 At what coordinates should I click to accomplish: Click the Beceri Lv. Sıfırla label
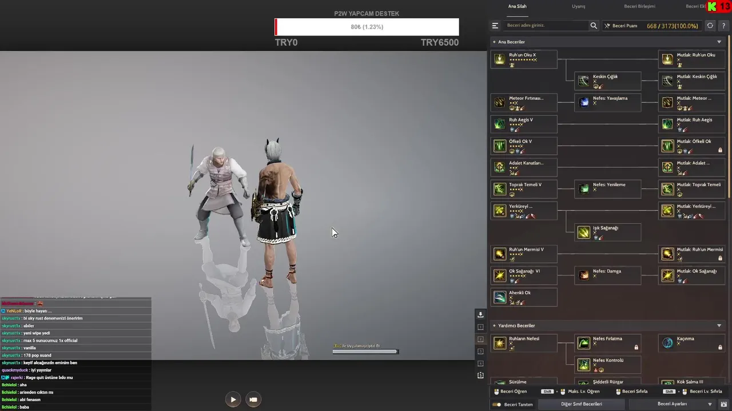[706, 392]
